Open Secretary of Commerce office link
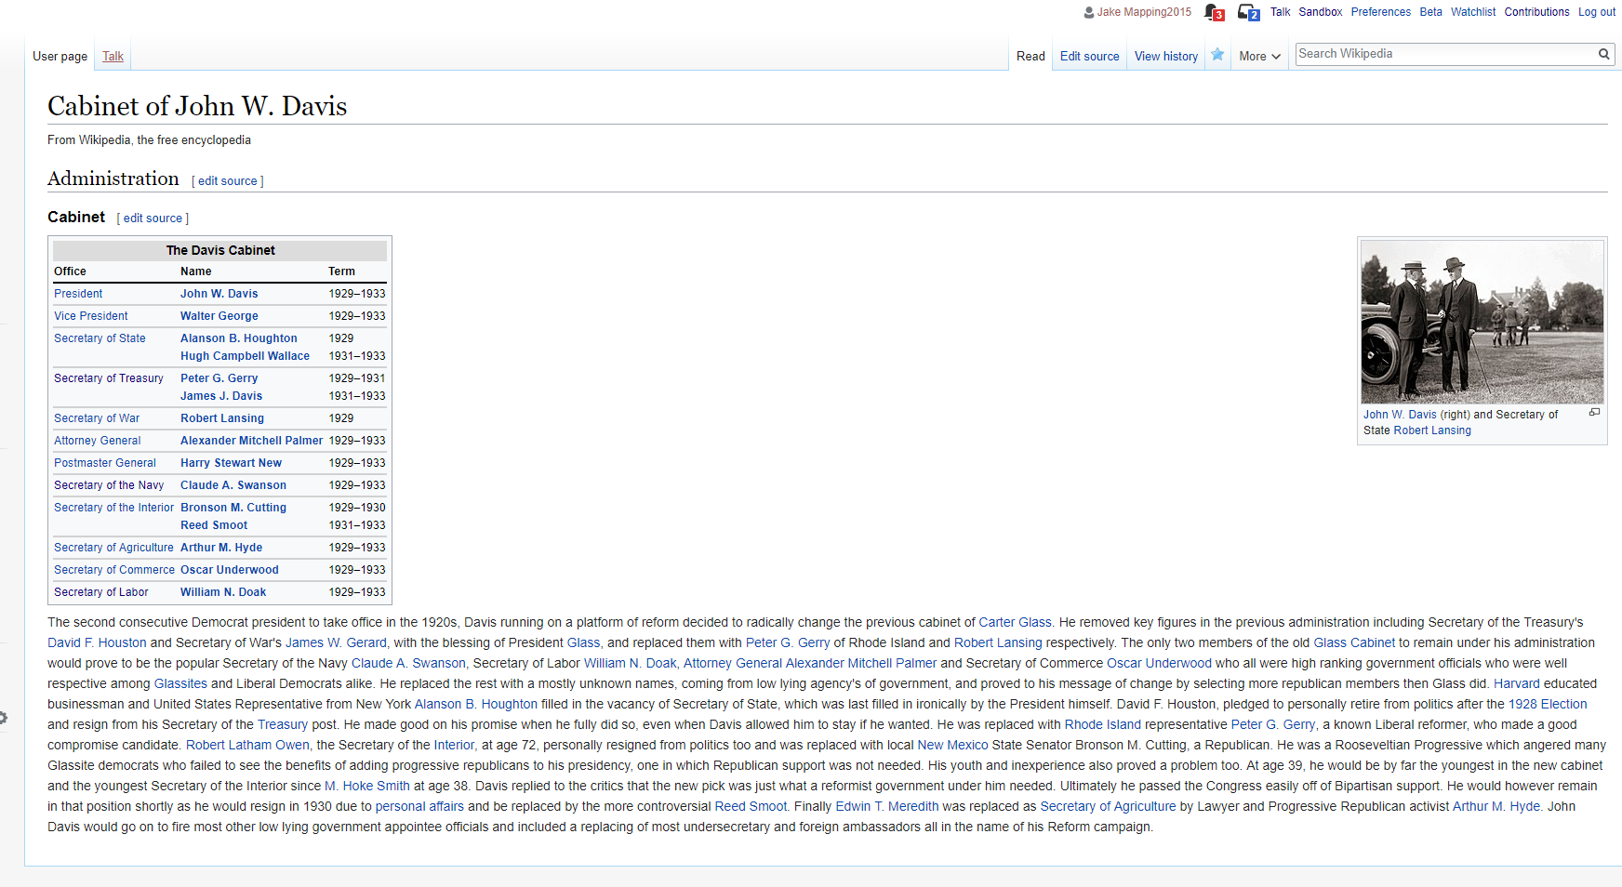Image resolution: width=1622 pixels, height=887 pixels. [114, 570]
